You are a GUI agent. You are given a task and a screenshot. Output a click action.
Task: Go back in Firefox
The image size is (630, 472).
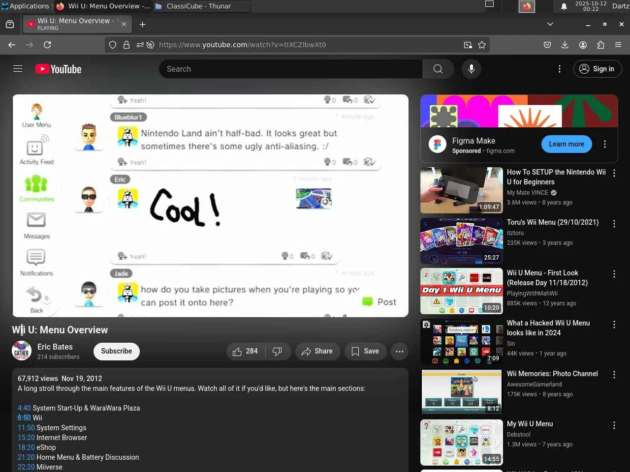coord(12,45)
